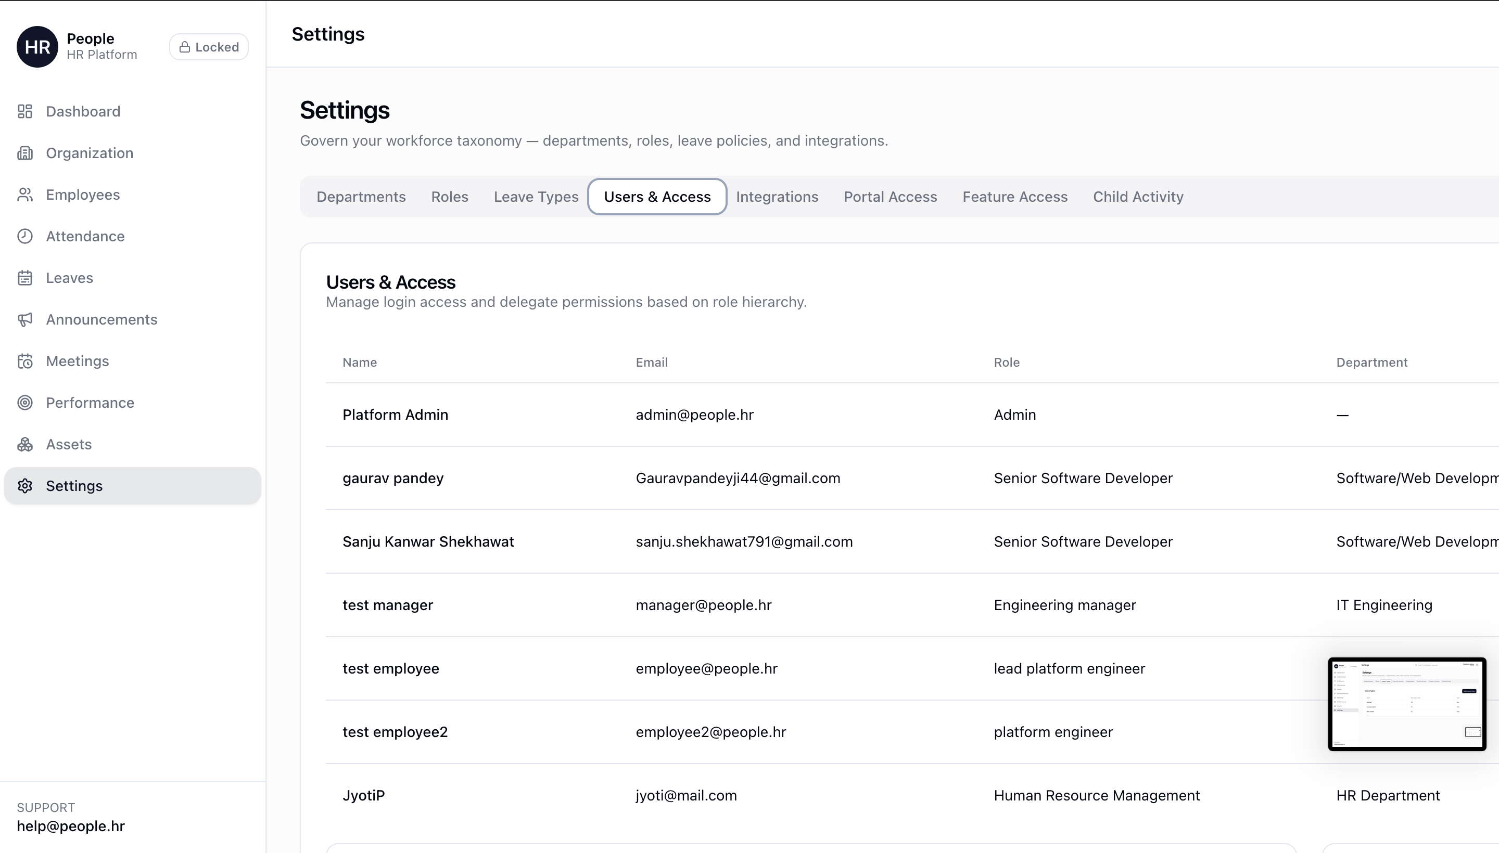Click the Dashboard grid icon
The image size is (1499, 853).
[24, 111]
